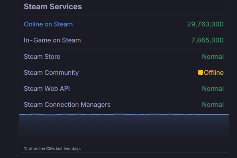237x158 pixels.
Task: Click the yellow Offline status square icon
Action: [201, 72]
